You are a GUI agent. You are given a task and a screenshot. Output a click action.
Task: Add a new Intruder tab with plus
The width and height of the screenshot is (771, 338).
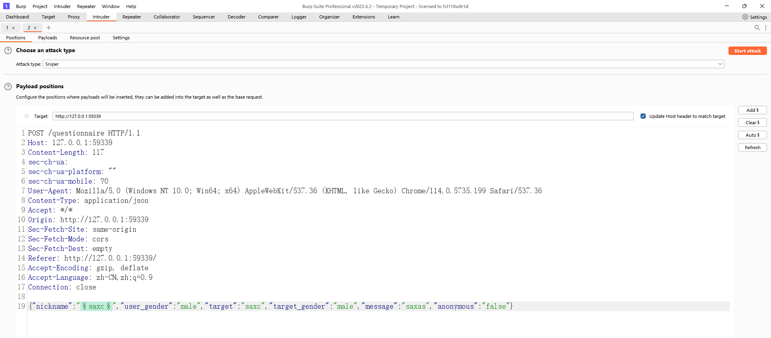(x=49, y=28)
